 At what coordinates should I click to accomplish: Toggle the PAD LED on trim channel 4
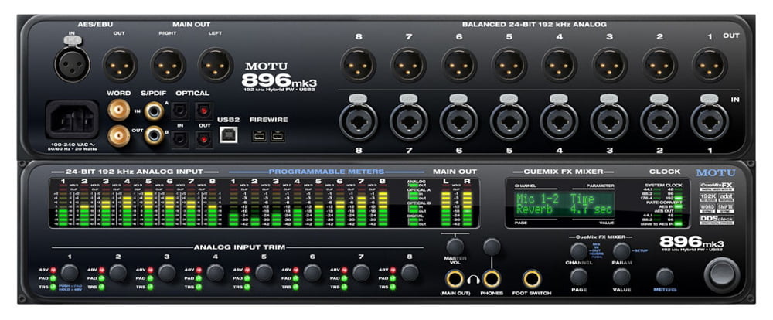pyautogui.click(x=199, y=278)
